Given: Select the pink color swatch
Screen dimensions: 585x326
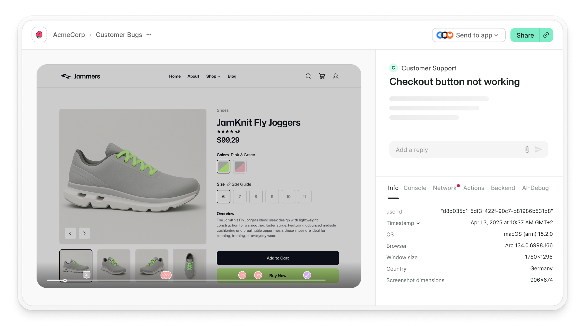Looking at the screenshot, I should tap(240, 167).
